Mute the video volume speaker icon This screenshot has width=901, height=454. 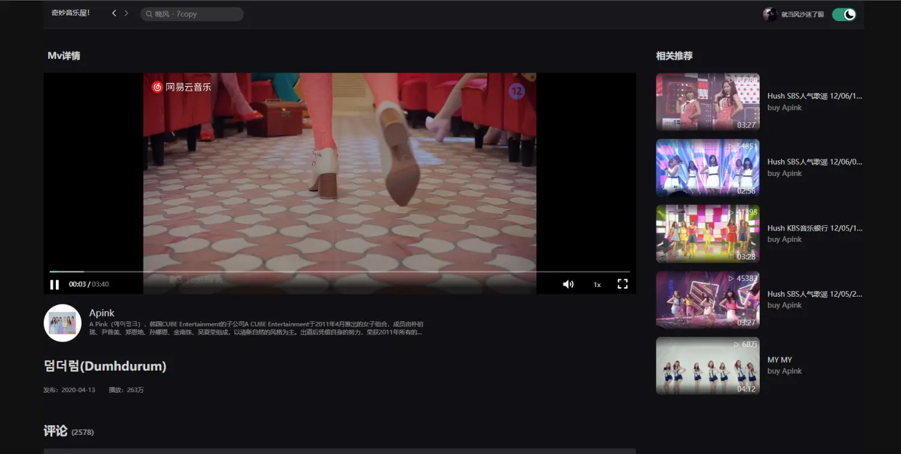(568, 284)
